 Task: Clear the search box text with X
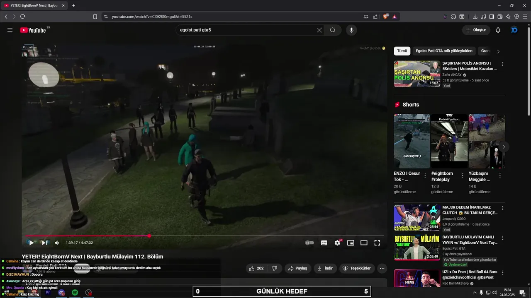pyautogui.click(x=319, y=30)
